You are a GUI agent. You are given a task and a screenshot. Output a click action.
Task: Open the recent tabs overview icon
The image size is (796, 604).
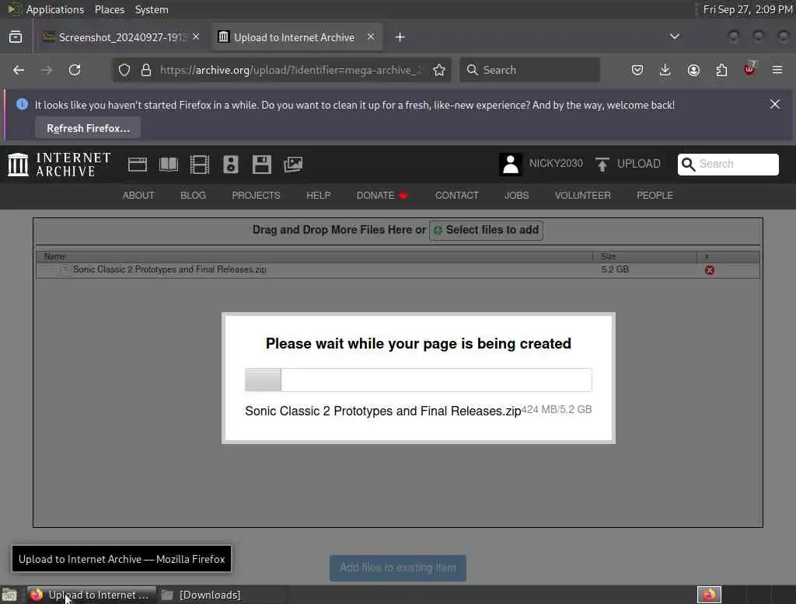[x=16, y=37]
